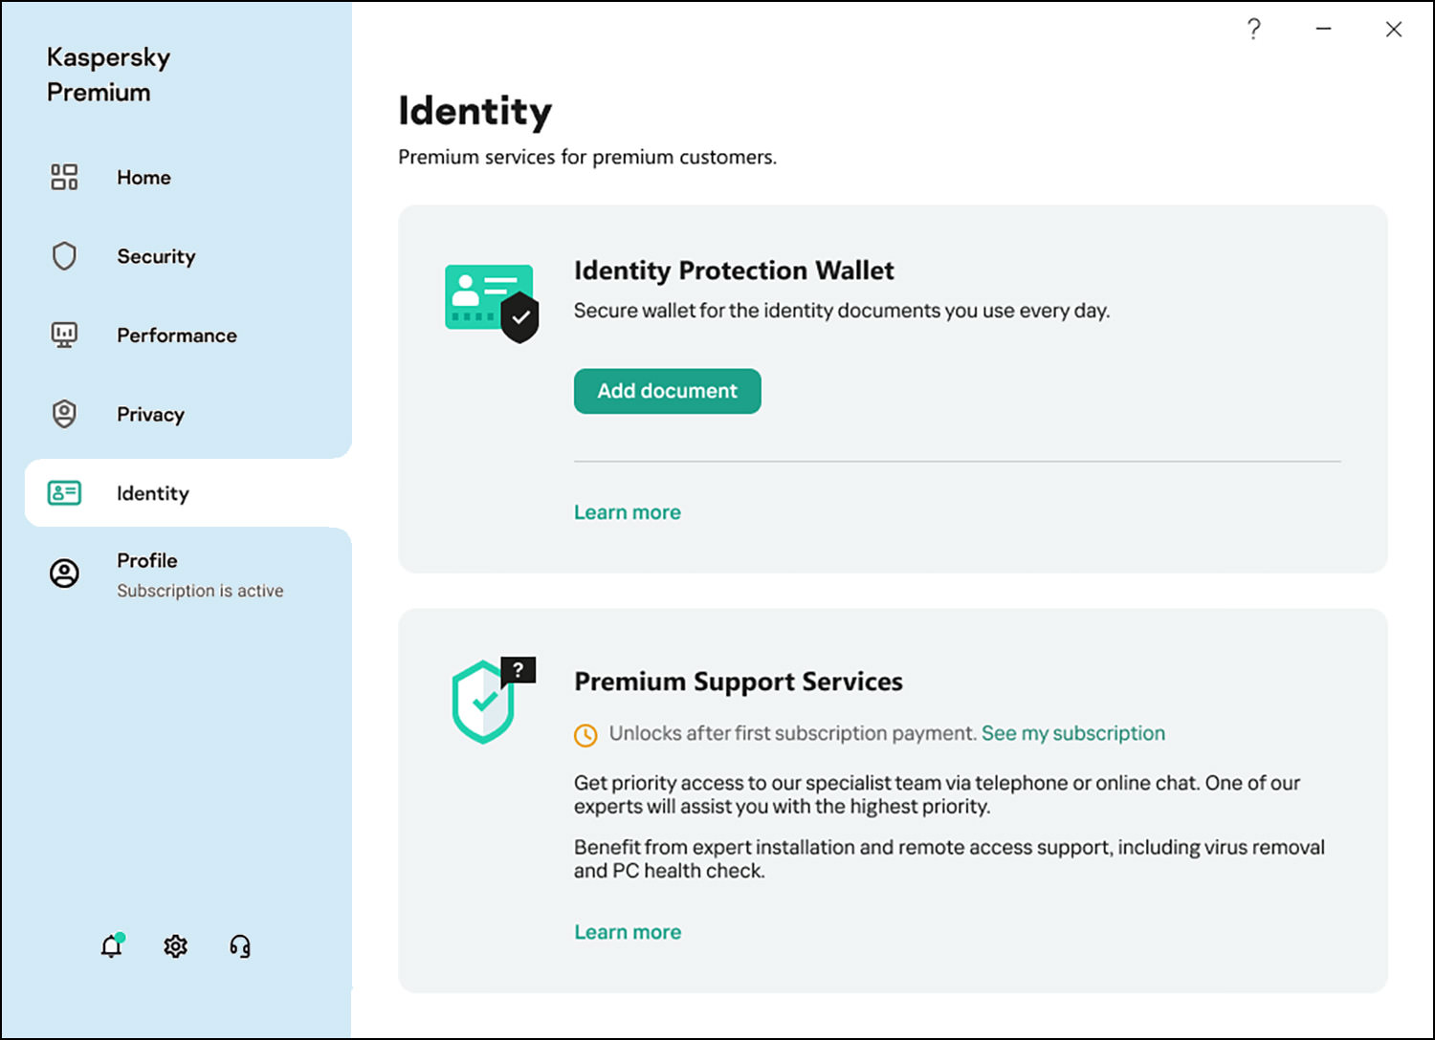This screenshot has width=1435, height=1040.
Task: Click Learn more under Identity Protection Wallet
Action: pos(628,512)
